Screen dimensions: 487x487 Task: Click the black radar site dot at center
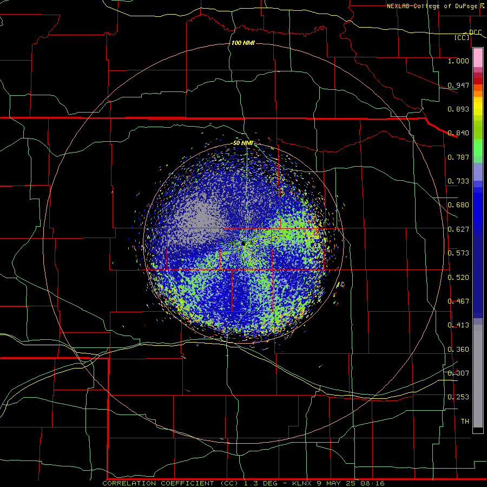(243, 243)
